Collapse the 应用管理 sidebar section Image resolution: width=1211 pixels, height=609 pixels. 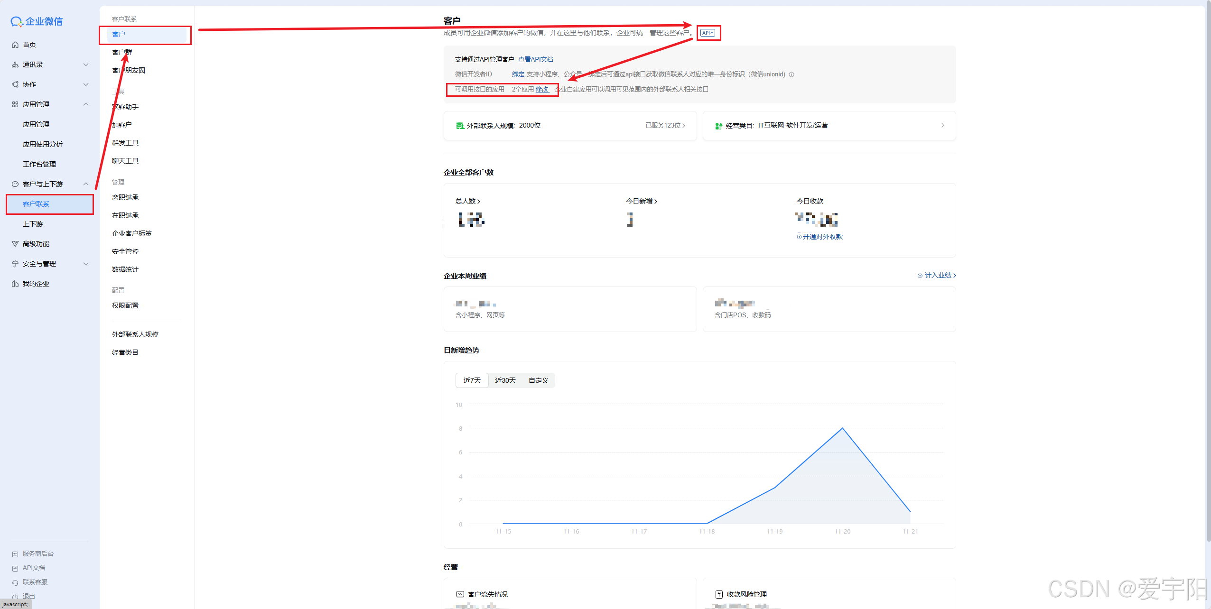[x=86, y=104]
